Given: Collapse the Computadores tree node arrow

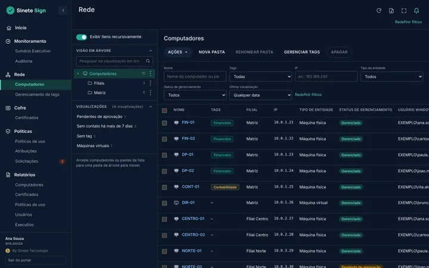Looking at the screenshot, I should pos(78,74).
